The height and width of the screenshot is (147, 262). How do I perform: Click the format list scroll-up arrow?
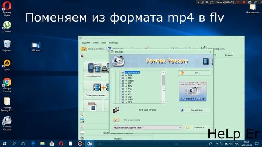point(163,73)
